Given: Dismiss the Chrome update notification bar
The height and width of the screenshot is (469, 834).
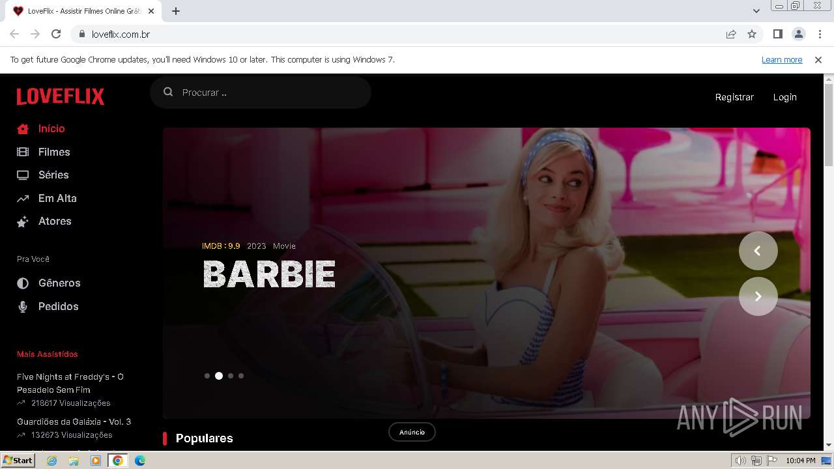Looking at the screenshot, I should coord(818,59).
